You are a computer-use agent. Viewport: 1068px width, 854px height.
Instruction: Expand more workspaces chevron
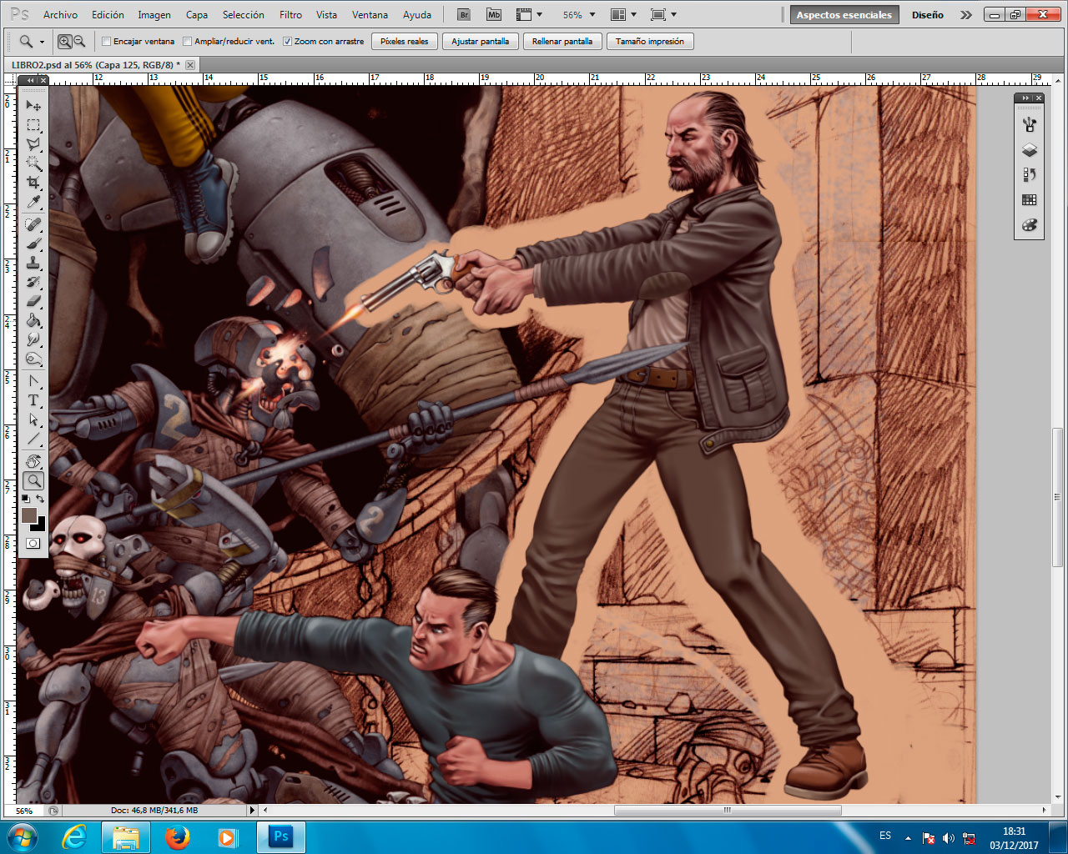click(965, 15)
